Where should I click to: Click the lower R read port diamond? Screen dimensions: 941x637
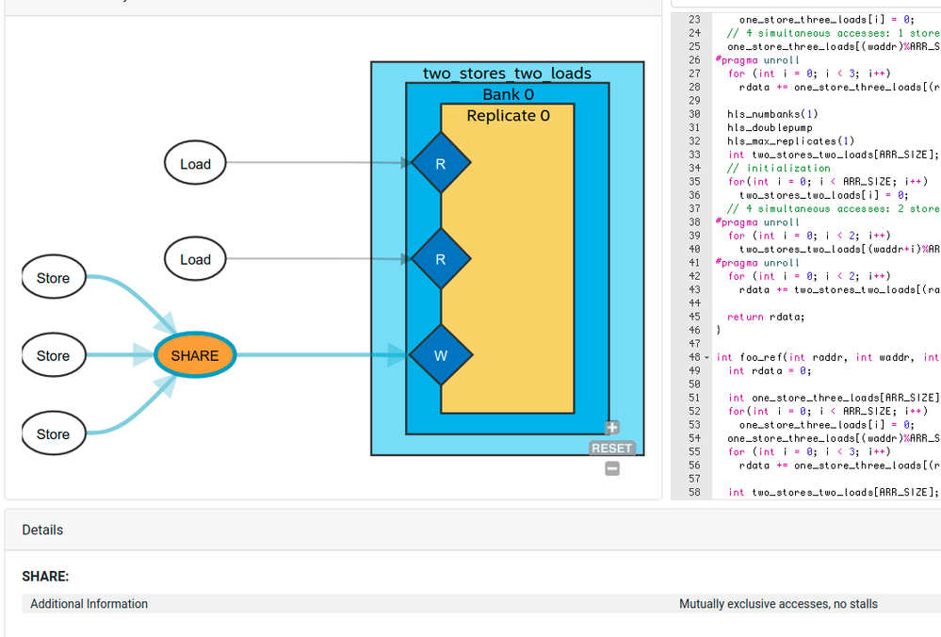coord(441,259)
